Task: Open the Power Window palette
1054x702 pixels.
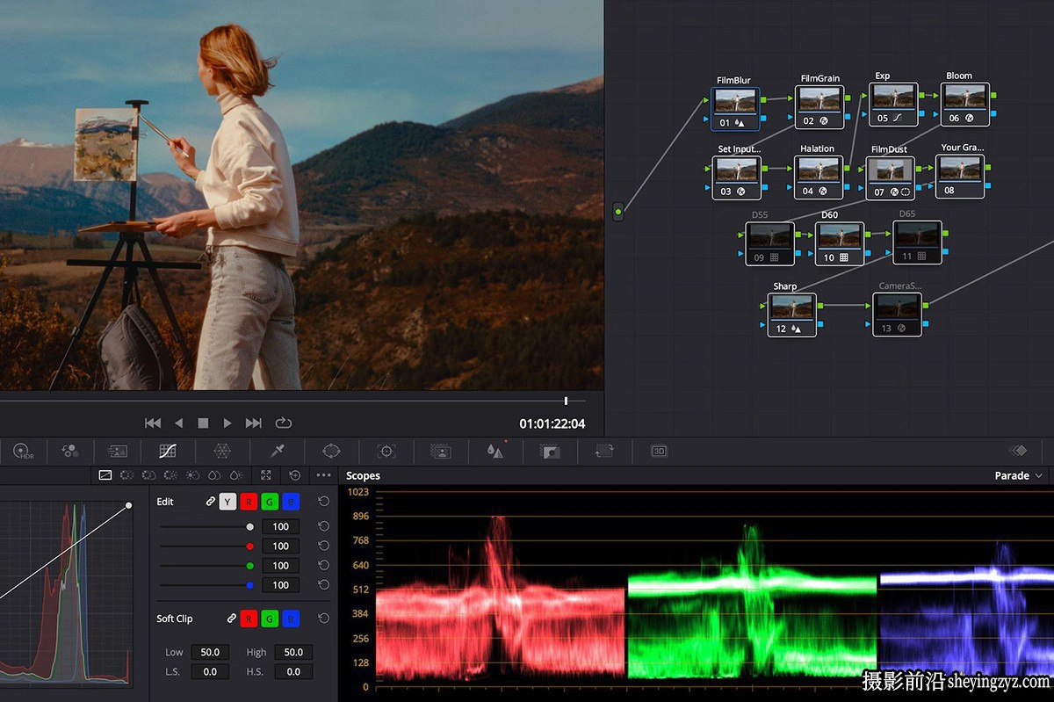Action: (331, 451)
